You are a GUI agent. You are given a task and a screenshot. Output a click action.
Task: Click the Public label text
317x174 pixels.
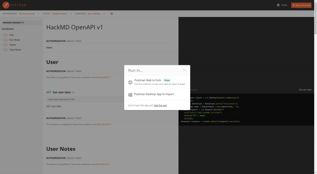(x=284, y=5)
